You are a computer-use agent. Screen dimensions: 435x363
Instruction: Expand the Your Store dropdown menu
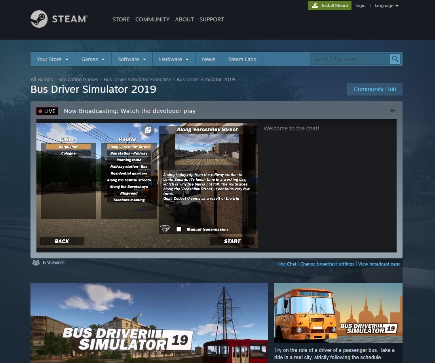pos(53,59)
